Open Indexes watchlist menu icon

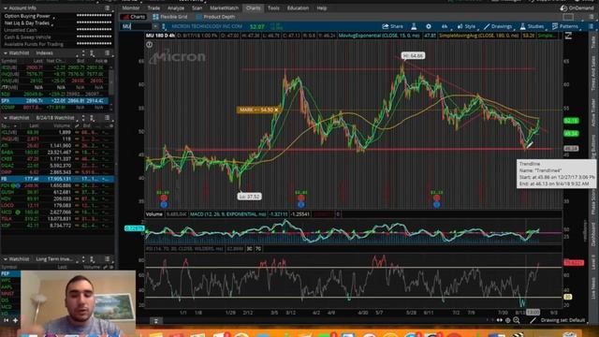pos(108,53)
